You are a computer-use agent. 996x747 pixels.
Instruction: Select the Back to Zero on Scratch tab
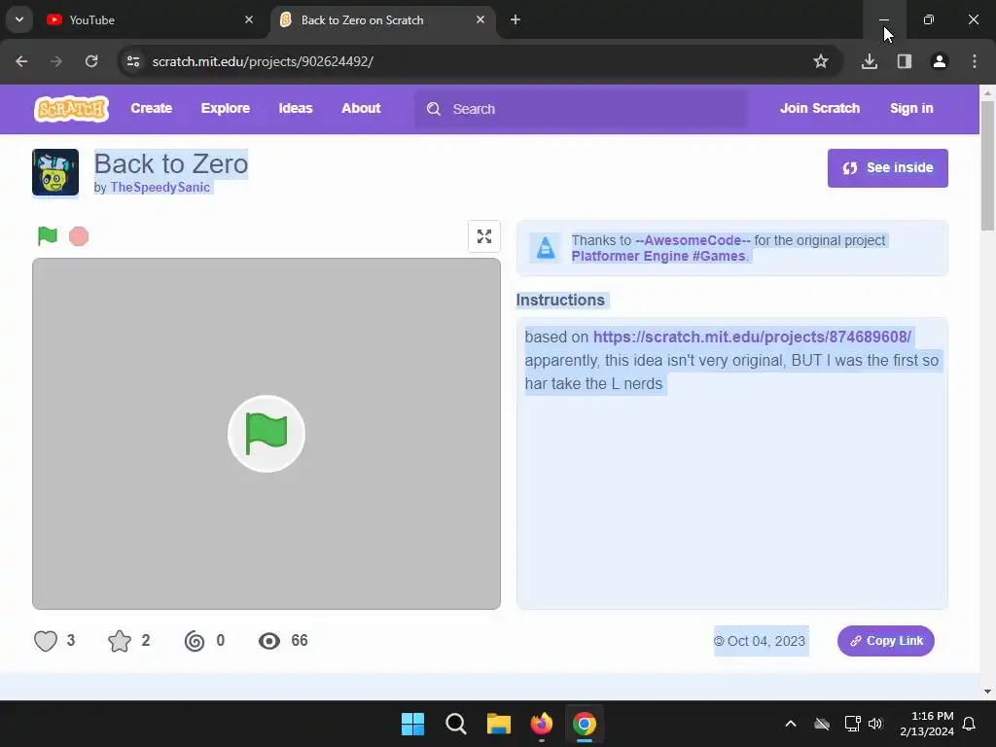(x=383, y=19)
